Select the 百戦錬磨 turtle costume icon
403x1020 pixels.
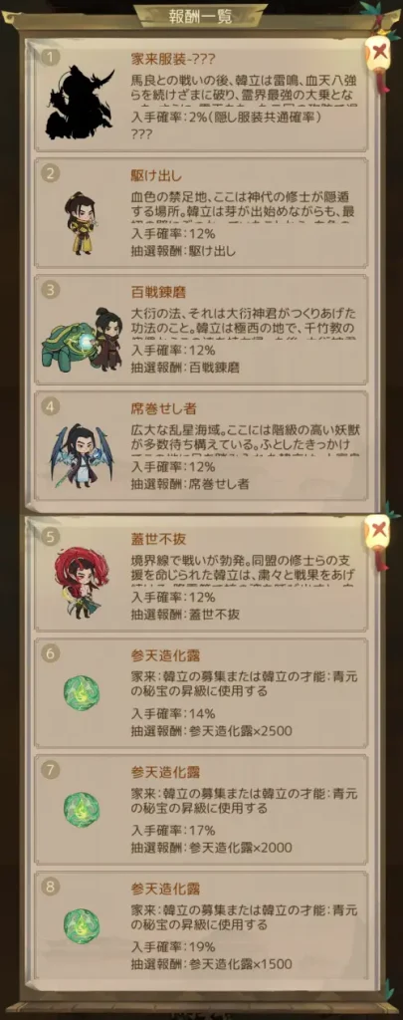pos(83,339)
